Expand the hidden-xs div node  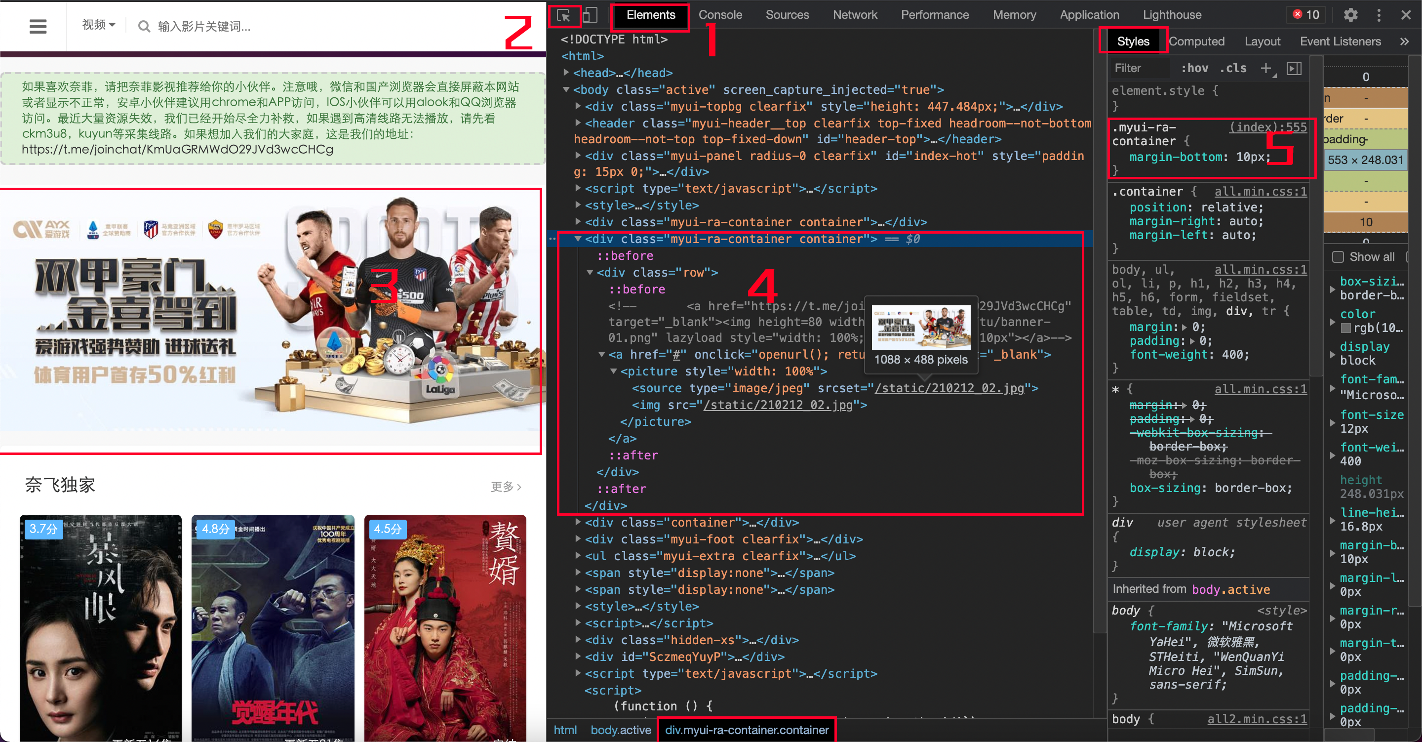(577, 640)
